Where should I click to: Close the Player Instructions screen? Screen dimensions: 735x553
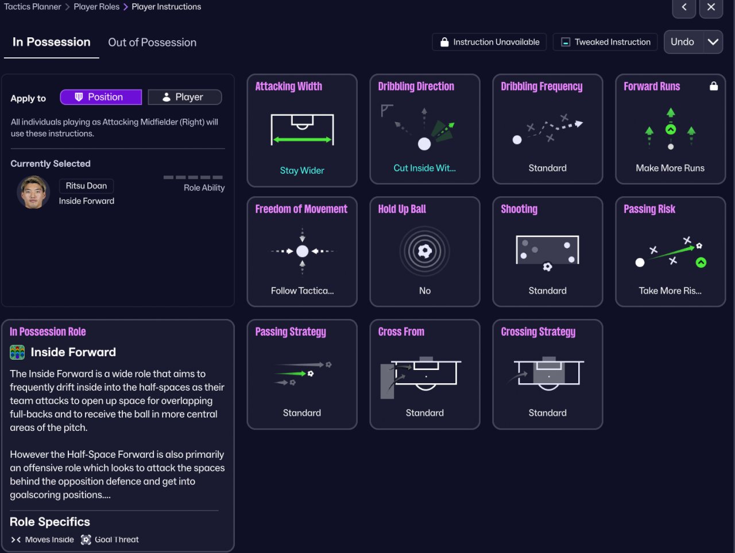[x=711, y=7]
